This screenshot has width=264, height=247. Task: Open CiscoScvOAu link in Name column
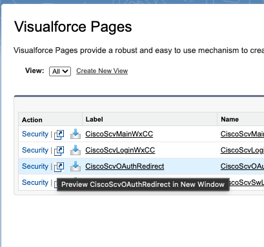[242, 166]
